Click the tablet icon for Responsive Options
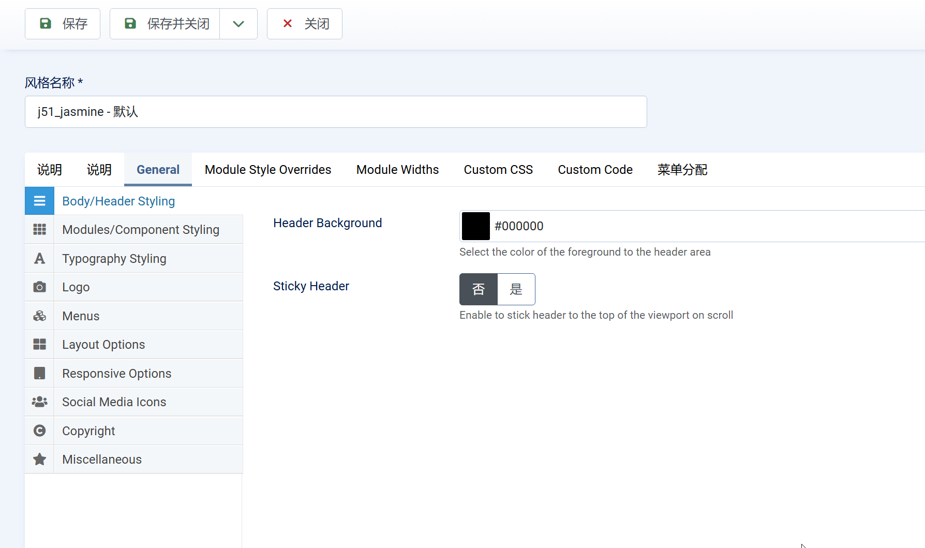 tap(39, 374)
